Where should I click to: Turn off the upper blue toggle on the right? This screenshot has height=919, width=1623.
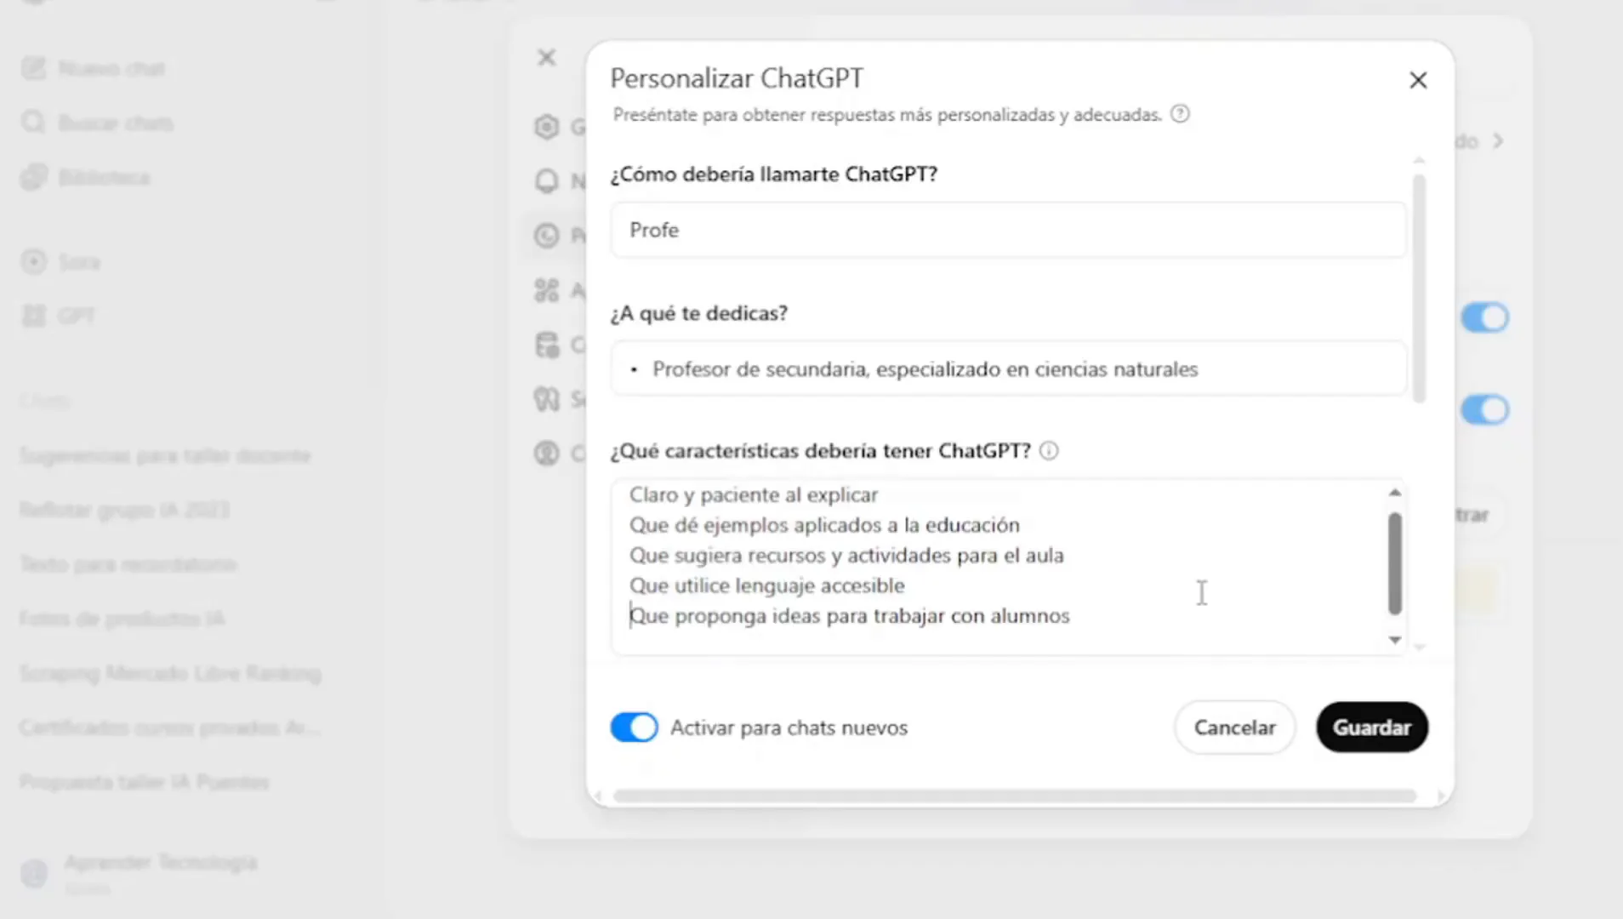pos(1485,317)
